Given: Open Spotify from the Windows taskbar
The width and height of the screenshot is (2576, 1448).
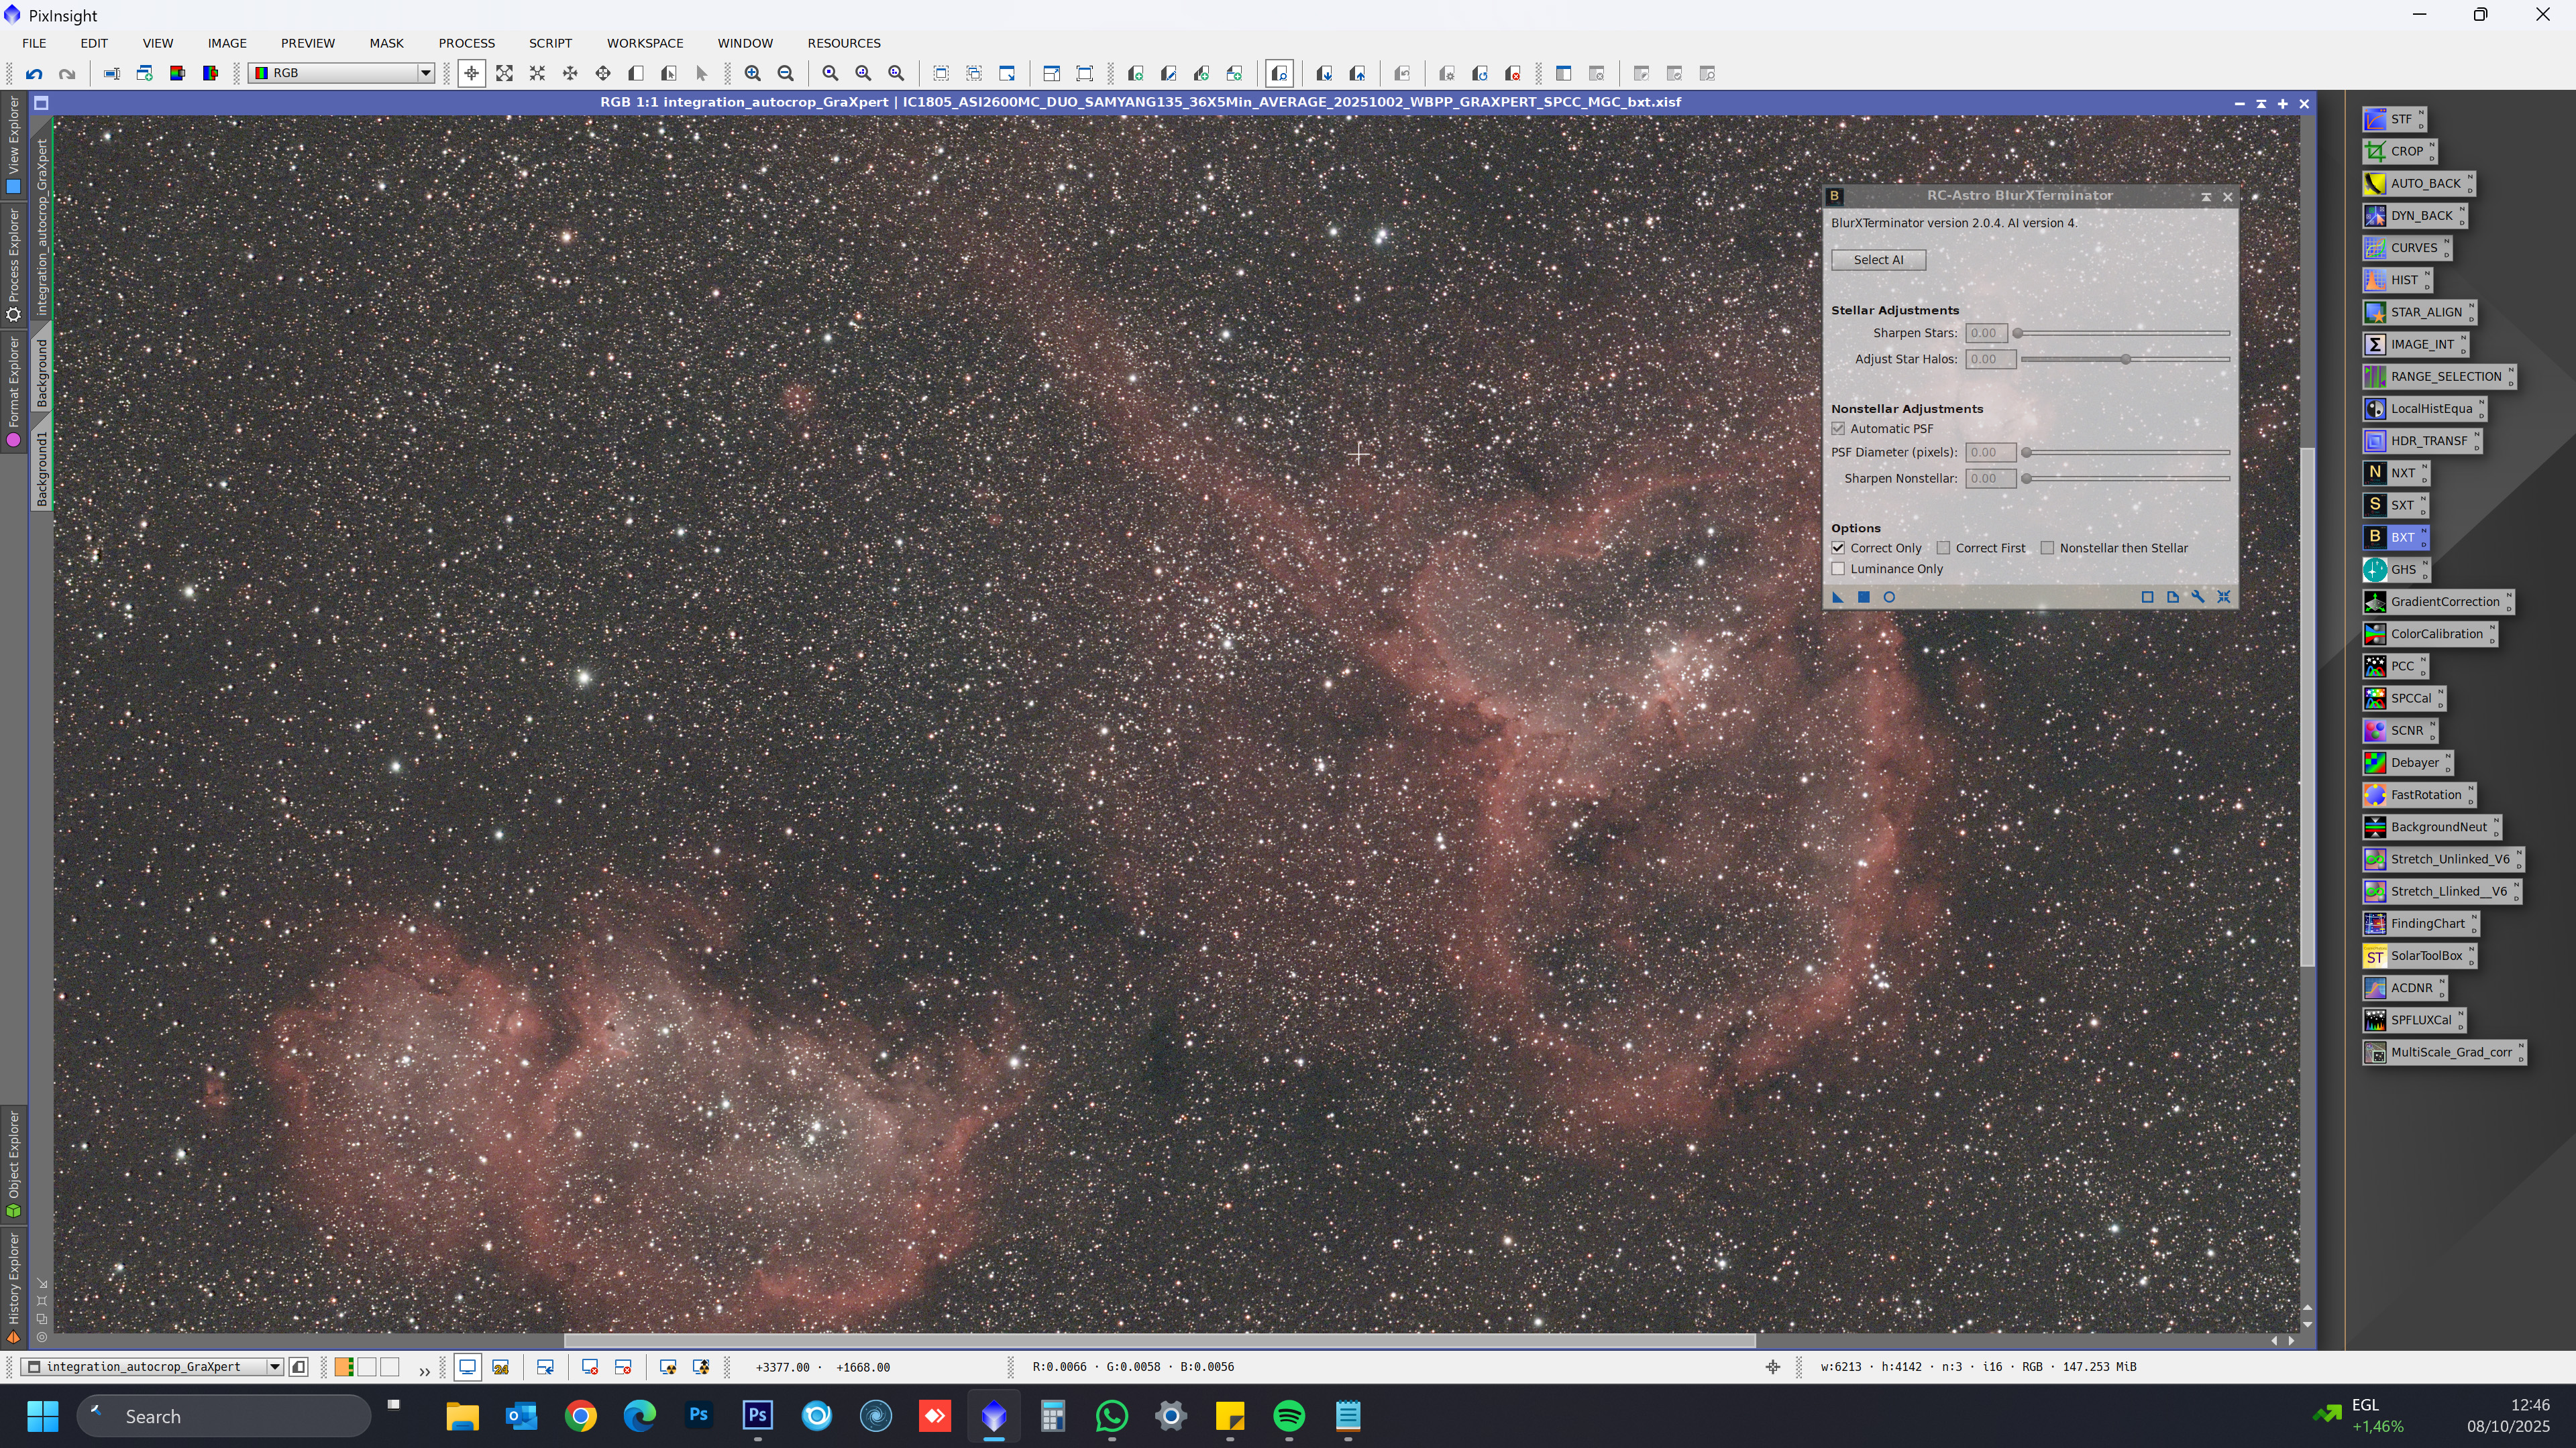Looking at the screenshot, I should click(1289, 1416).
